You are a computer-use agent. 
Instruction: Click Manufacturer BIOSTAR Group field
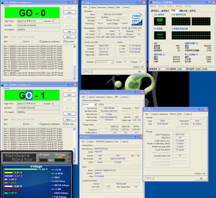coord(118,149)
